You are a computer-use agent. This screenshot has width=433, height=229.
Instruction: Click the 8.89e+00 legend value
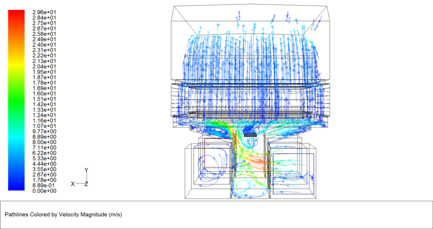[x=44, y=137]
